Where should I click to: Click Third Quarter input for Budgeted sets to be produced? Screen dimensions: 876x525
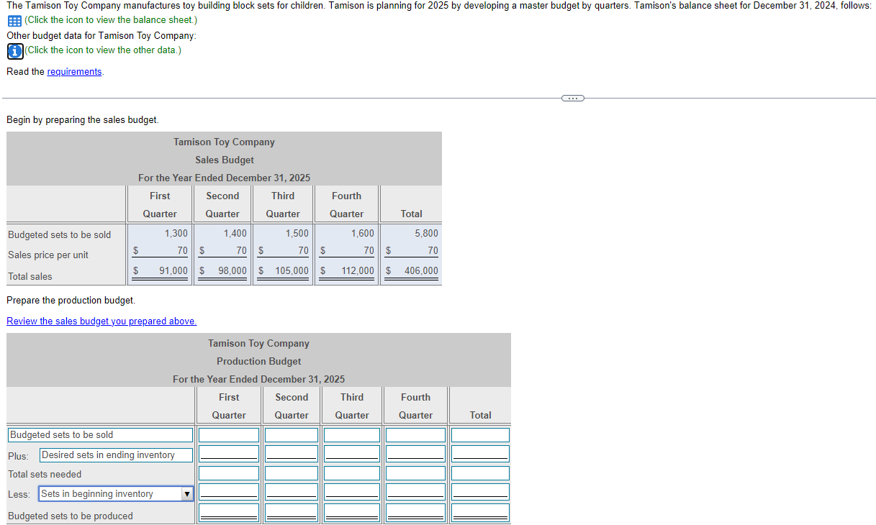click(x=352, y=511)
